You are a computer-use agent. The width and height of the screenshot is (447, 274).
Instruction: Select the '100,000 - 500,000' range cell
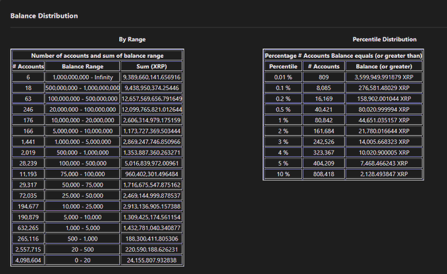tap(82, 164)
